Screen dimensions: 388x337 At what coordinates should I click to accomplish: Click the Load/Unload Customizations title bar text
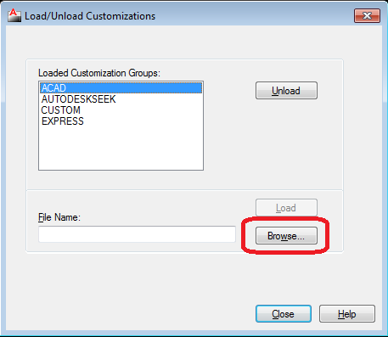click(x=90, y=16)
